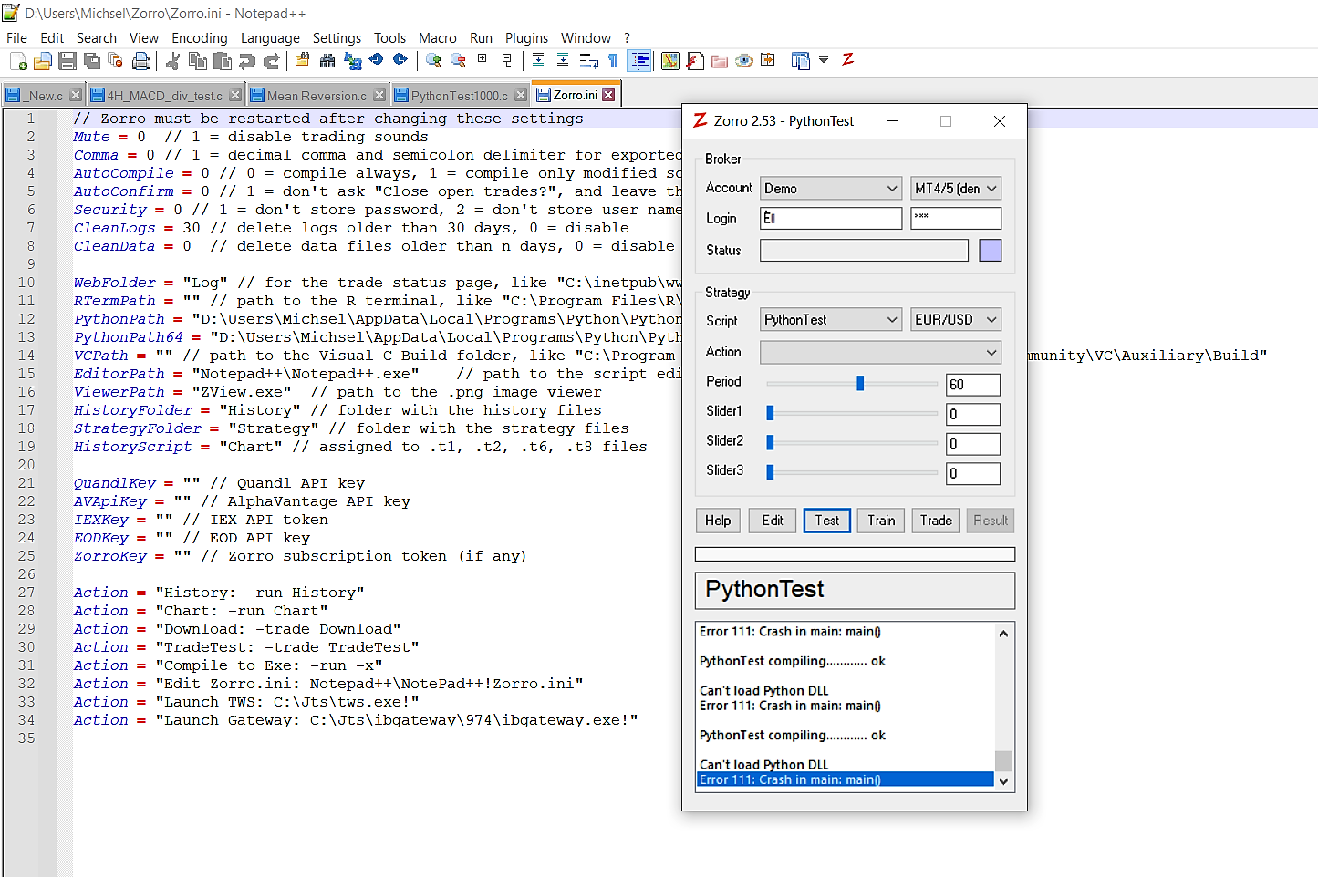Click the Trade button in Zorro
The height and width of the screenshot is (877, 1318).
click(x=936, y=521)
